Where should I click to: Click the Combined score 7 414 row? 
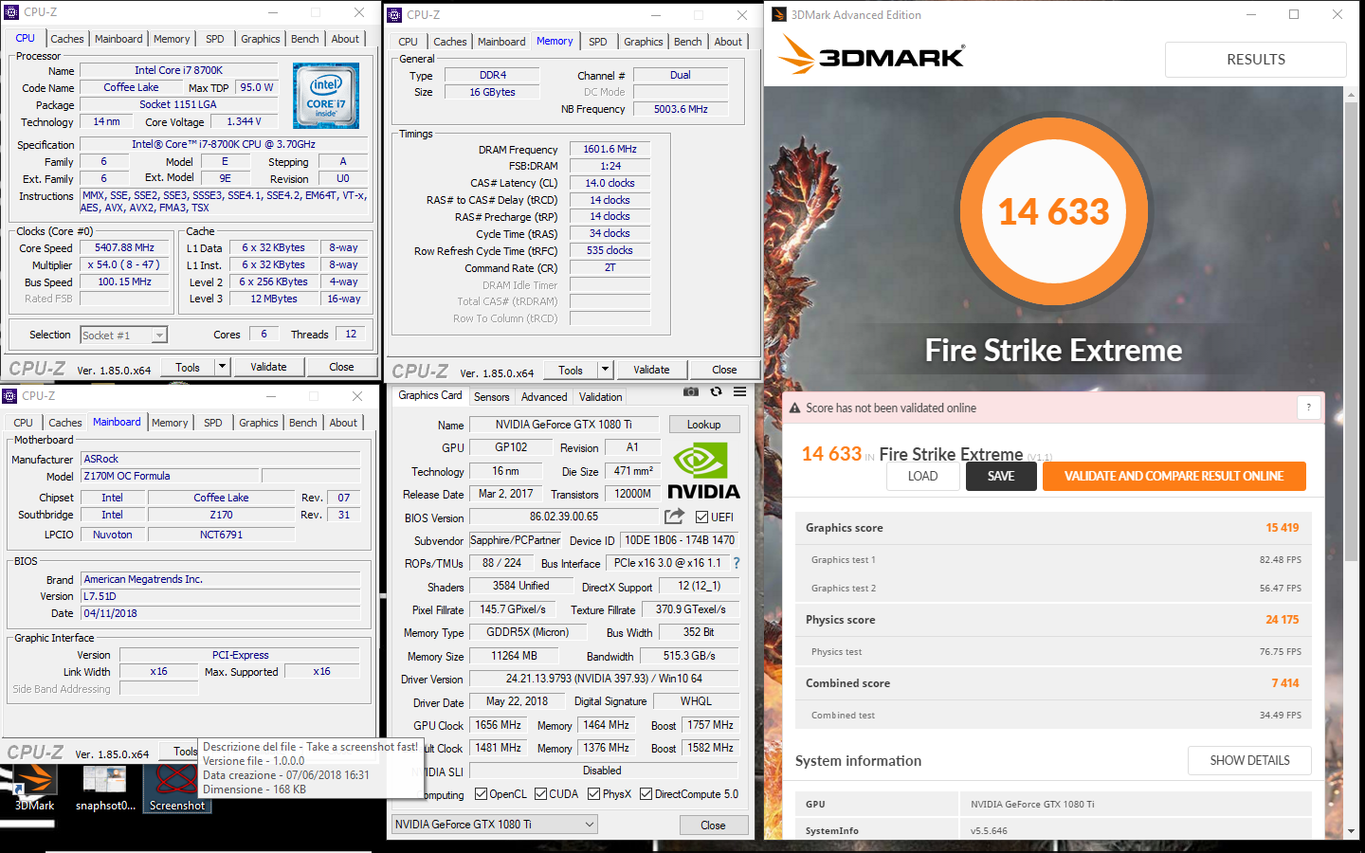tap(1053, 683)
